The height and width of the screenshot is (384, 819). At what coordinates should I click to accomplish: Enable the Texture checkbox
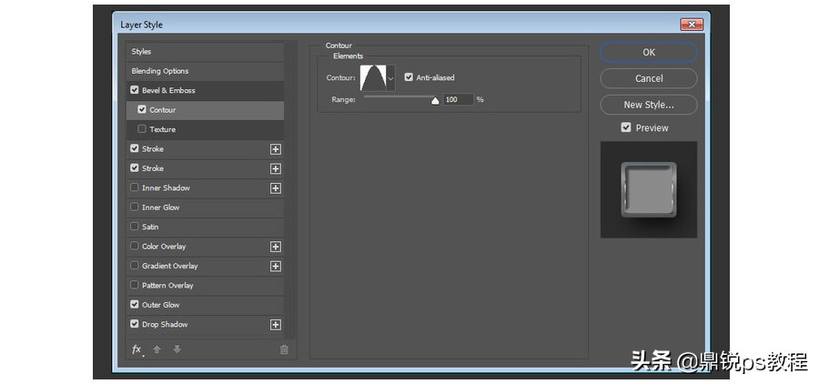(142, 129)
